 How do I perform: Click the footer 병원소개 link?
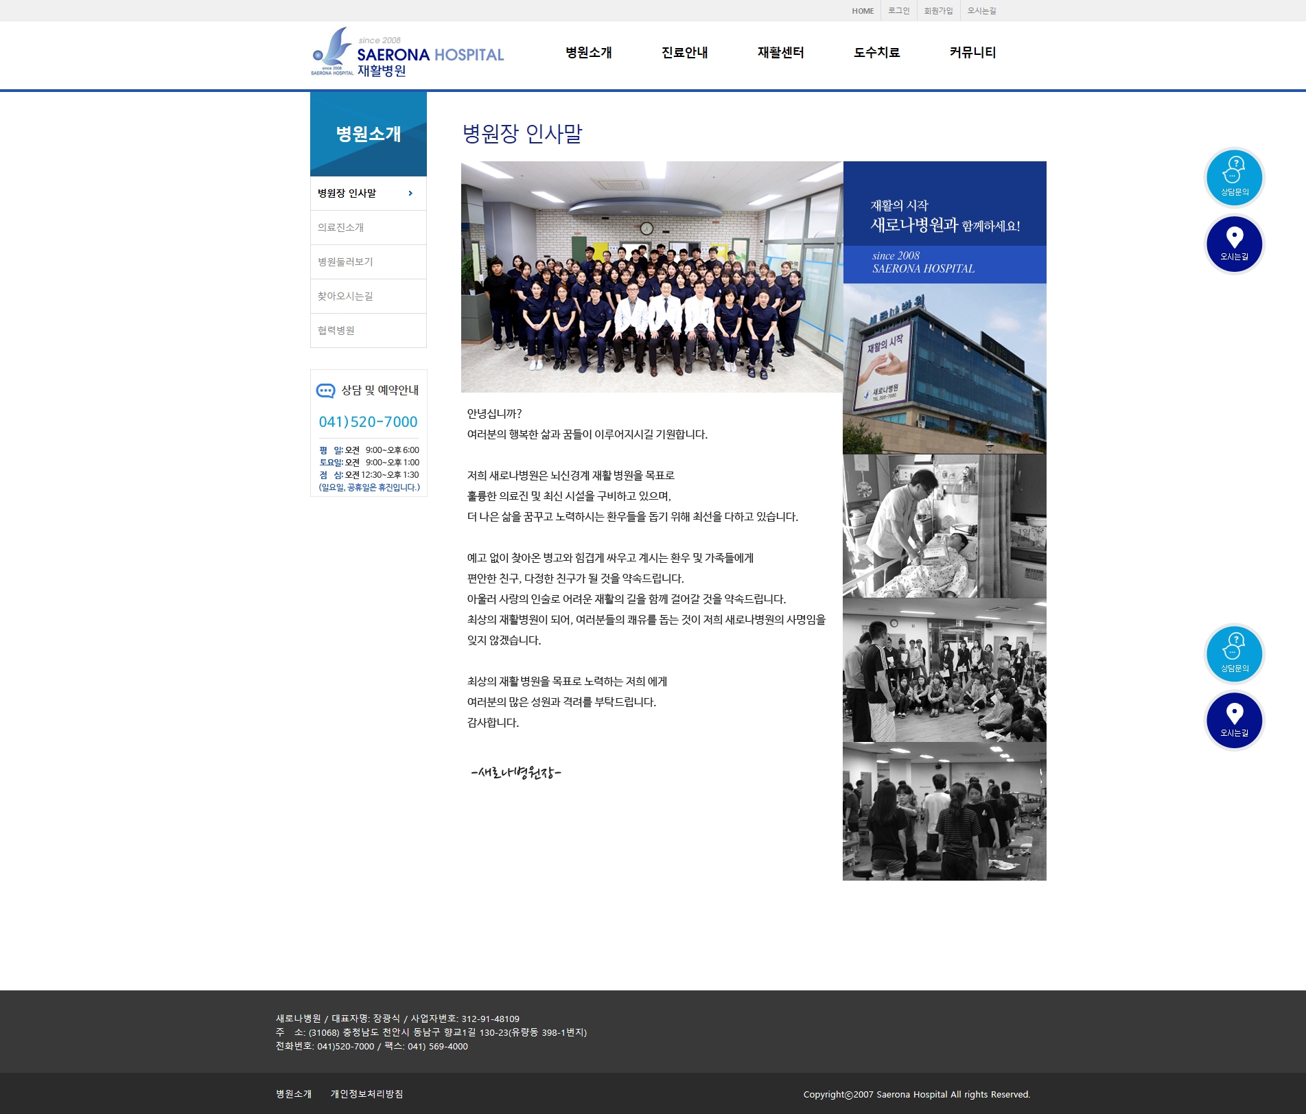click(x=294, y=1094)
